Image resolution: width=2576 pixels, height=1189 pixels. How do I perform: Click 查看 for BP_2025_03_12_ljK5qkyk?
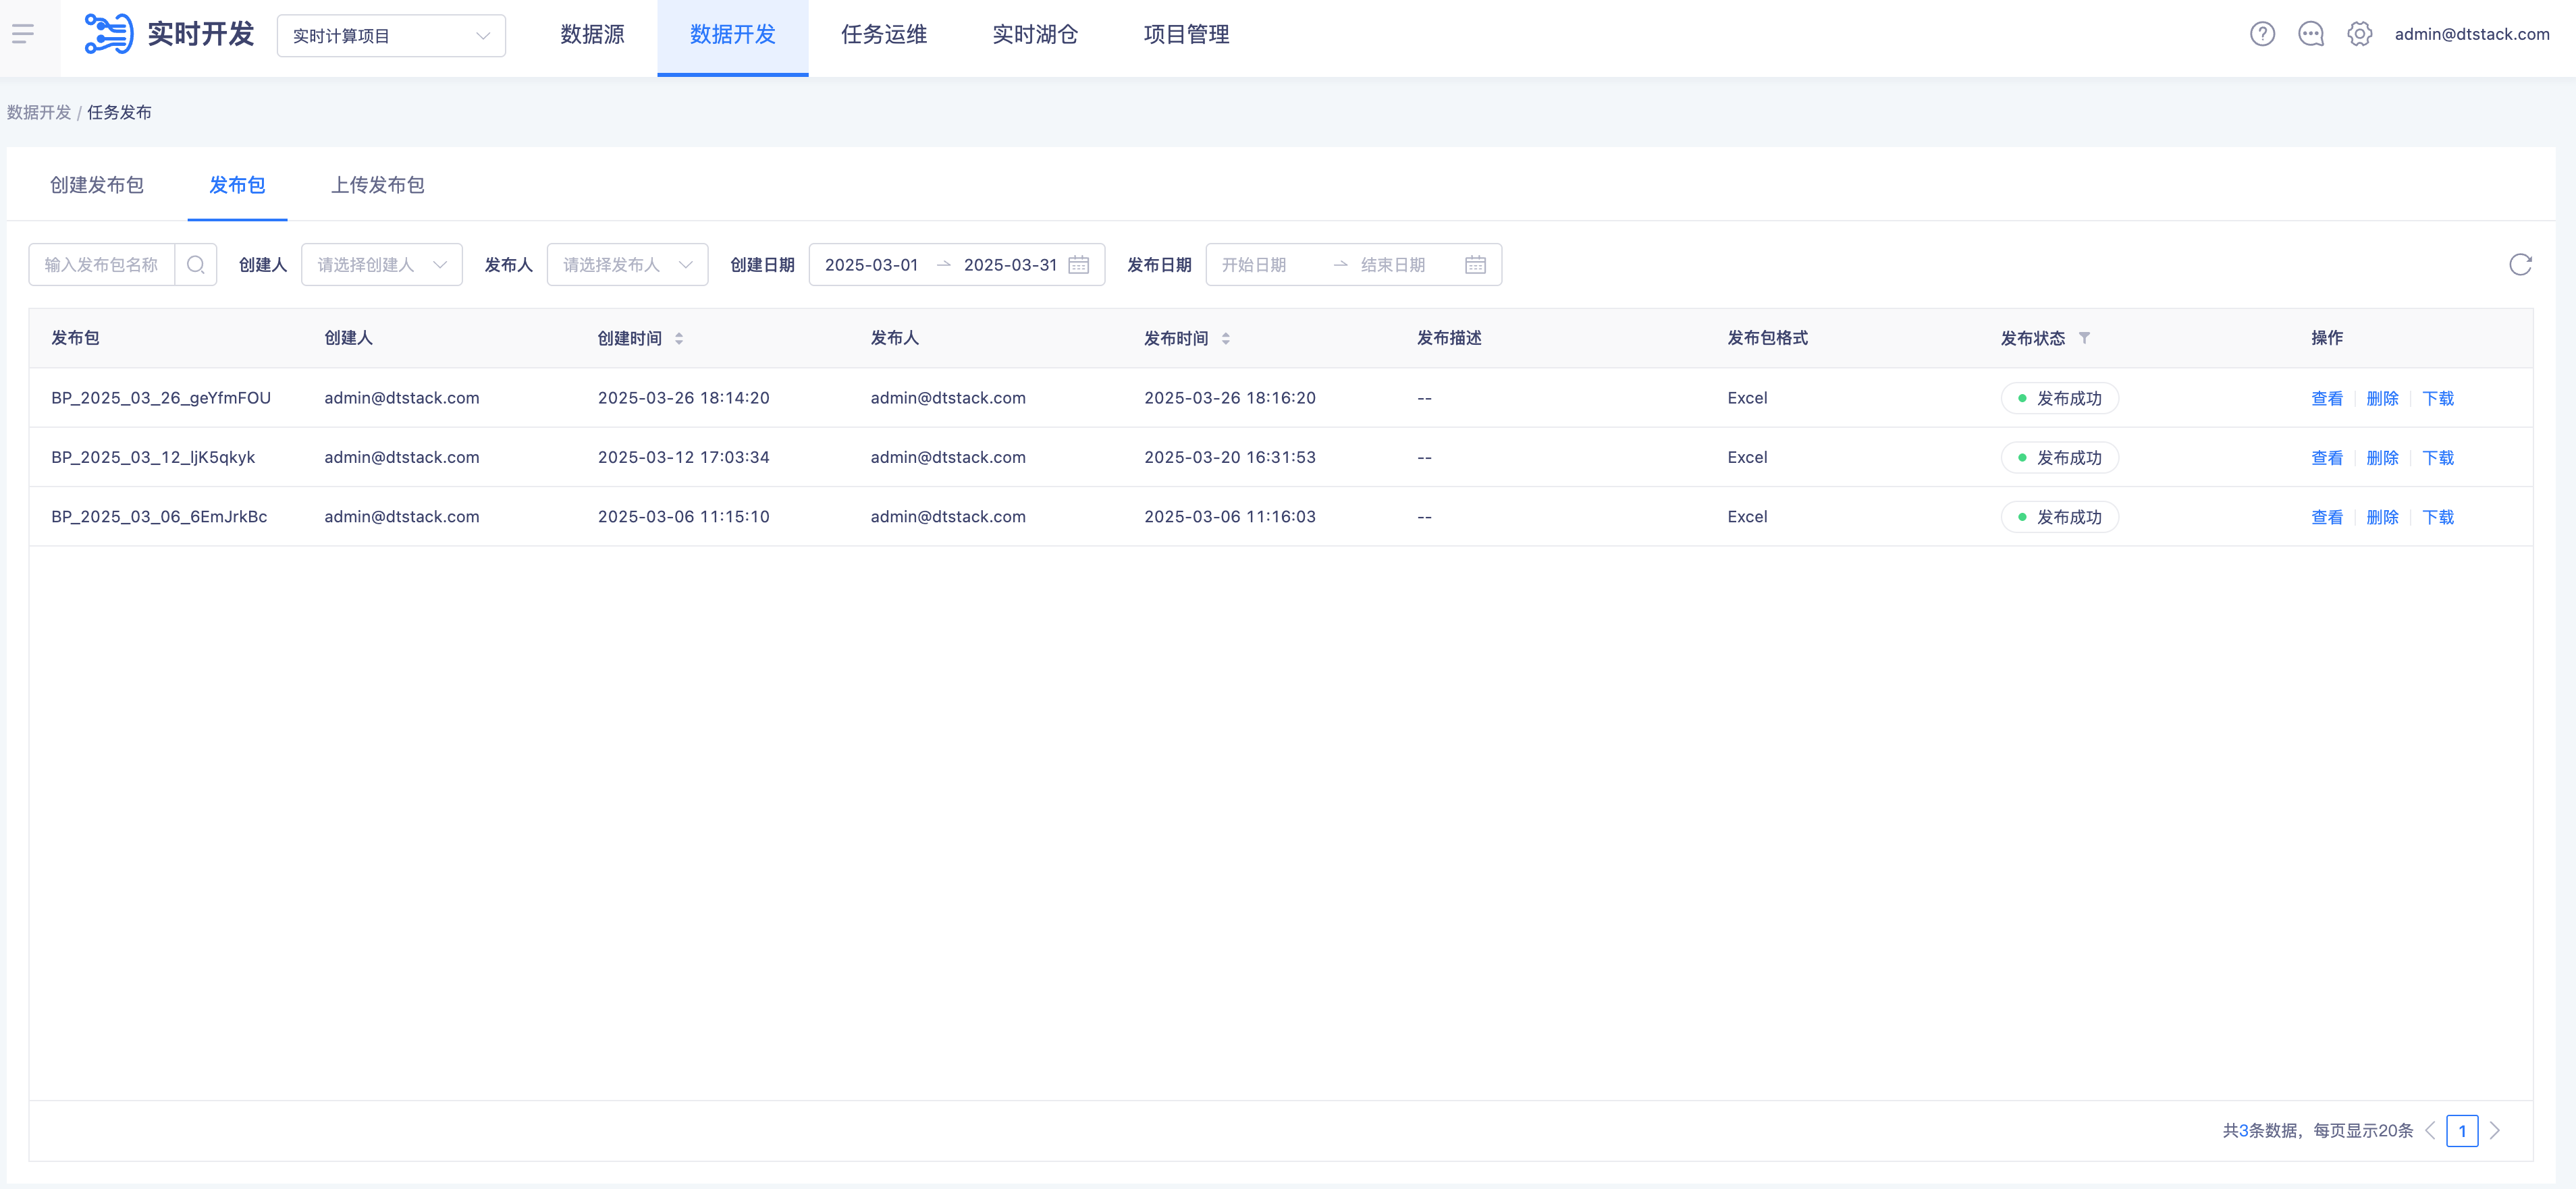(x=2327, y=458)
